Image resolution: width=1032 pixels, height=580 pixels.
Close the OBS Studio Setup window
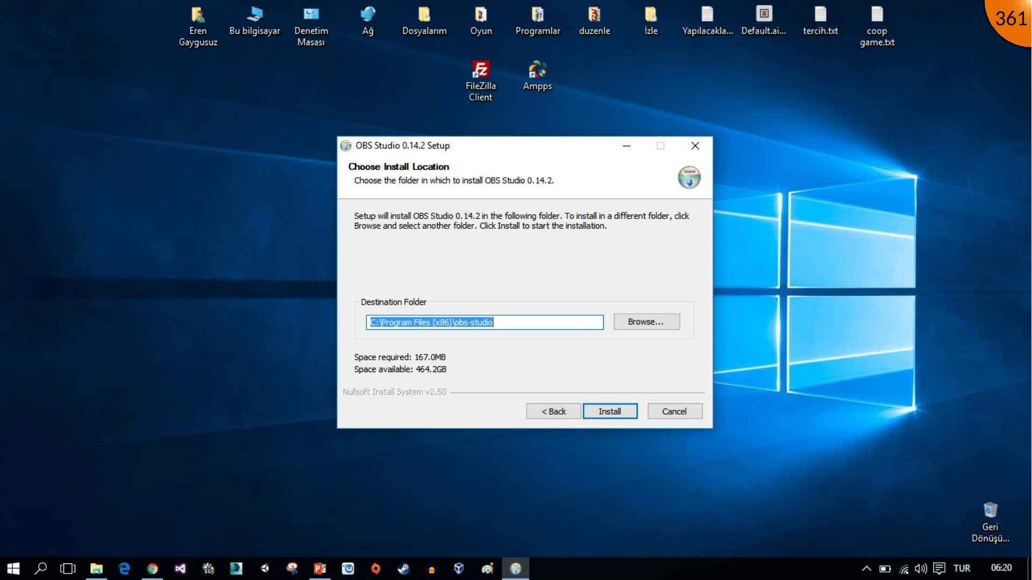(695, 146)
